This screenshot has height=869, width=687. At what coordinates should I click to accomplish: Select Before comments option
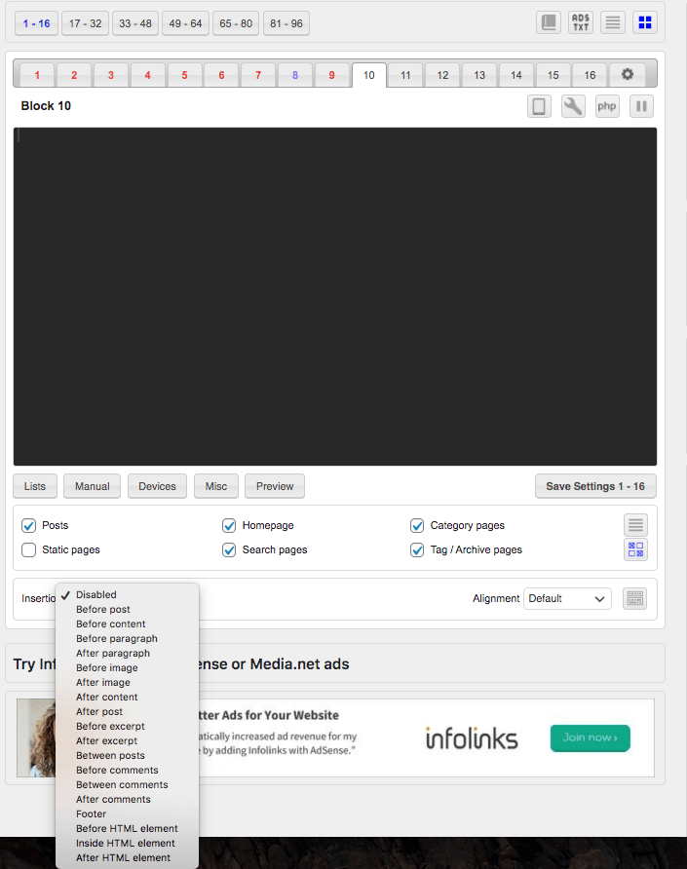pos(127,770)
